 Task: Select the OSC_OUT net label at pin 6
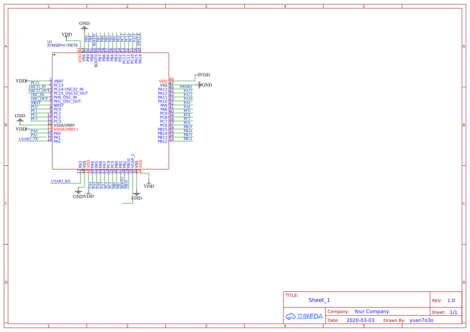[x=39, y=99]
